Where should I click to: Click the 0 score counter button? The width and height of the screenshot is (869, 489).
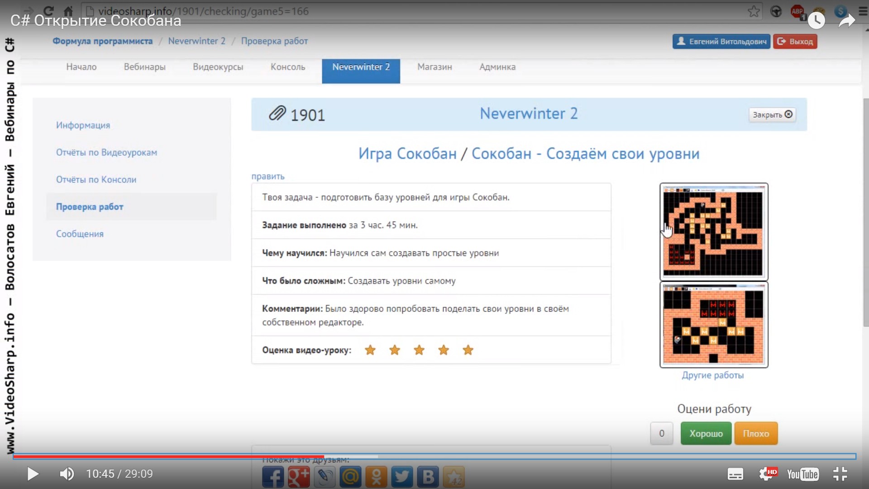(662, 433)
